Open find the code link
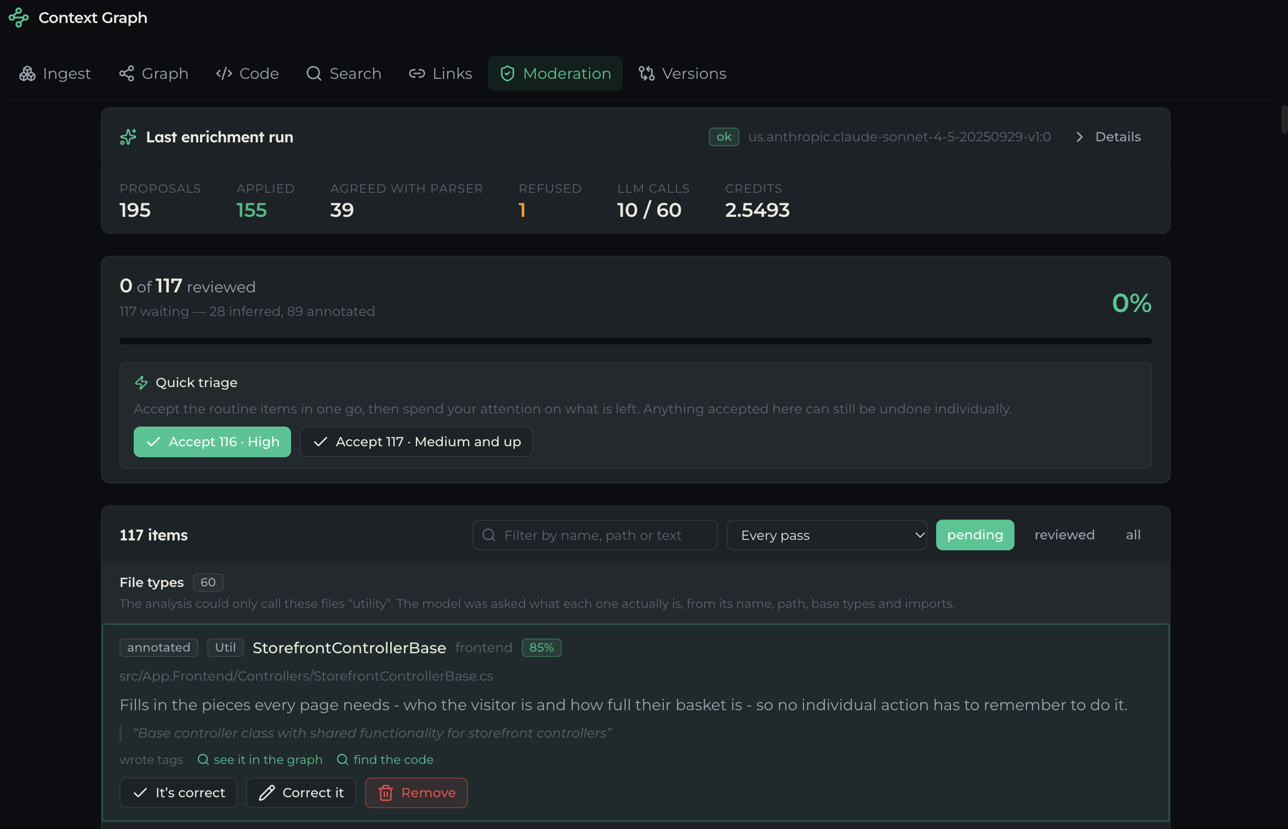This screenshot has height=829, width=1288. [x=385, y=759]
